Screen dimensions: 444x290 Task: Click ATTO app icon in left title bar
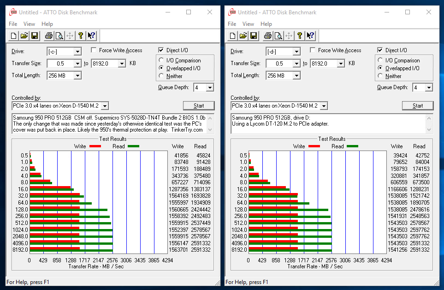click(13, 12)
